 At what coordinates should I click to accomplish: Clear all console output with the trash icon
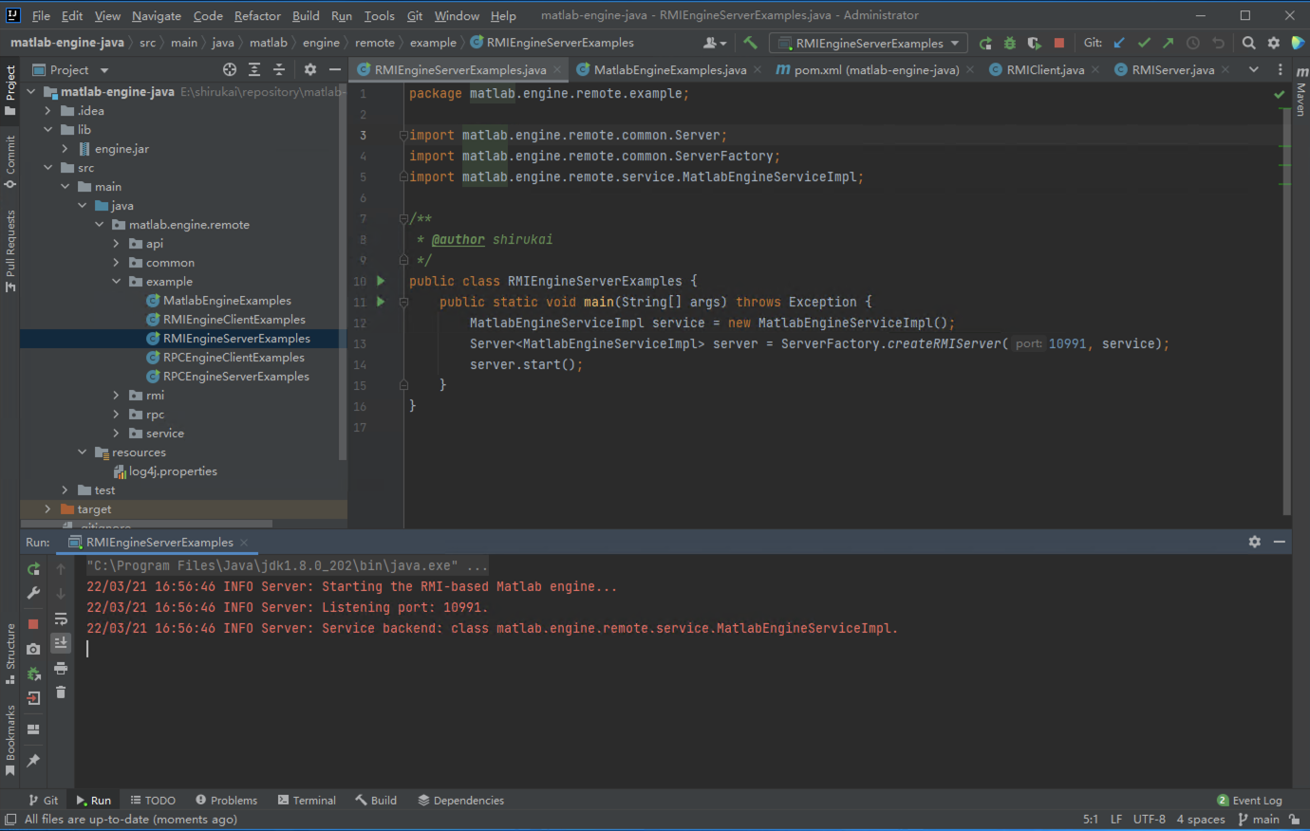point(61,692)
